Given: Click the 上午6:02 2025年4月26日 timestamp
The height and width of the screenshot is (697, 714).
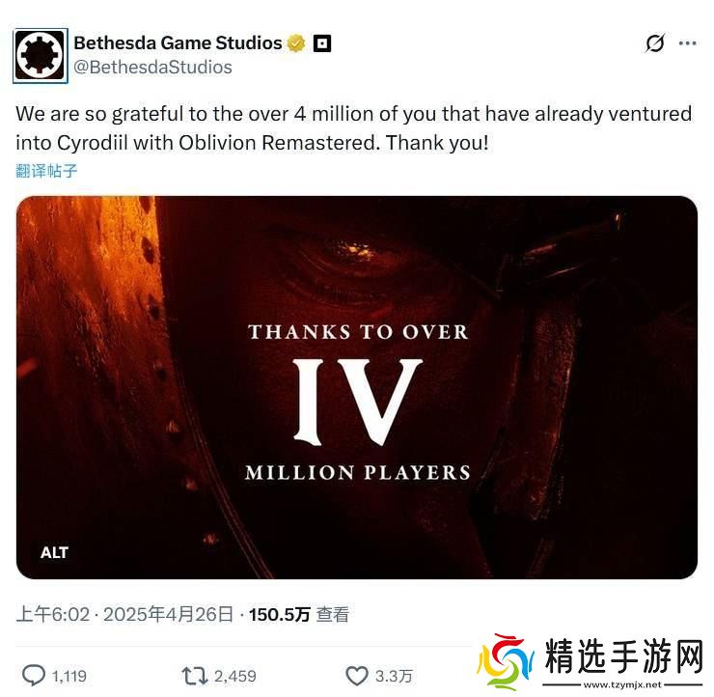Looking at the screenshot, I should point(124,614).
